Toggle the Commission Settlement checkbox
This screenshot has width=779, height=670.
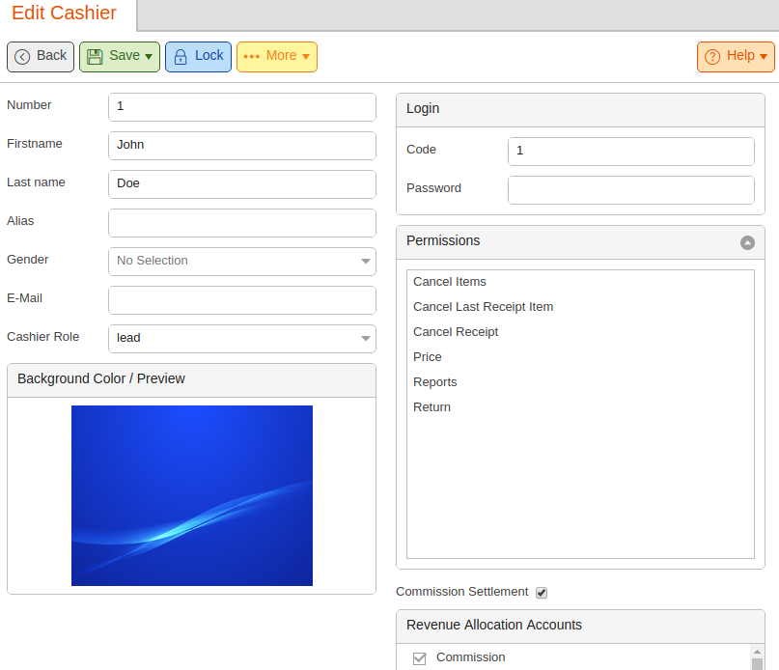(x=542, y=593)
